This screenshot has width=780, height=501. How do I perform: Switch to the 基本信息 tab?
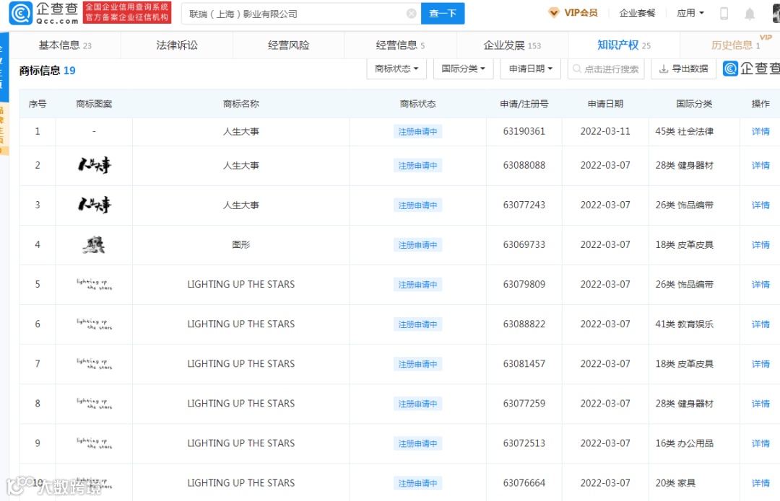(x=65, y=45)
